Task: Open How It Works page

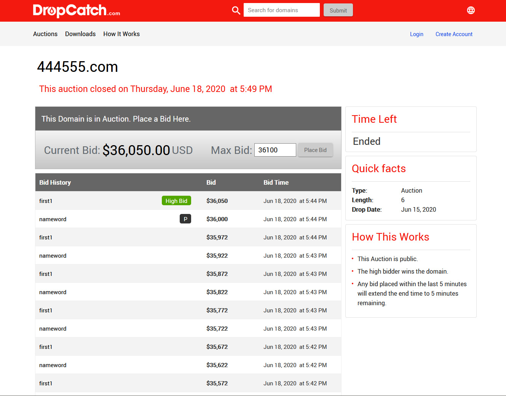Action: [121, 34]
